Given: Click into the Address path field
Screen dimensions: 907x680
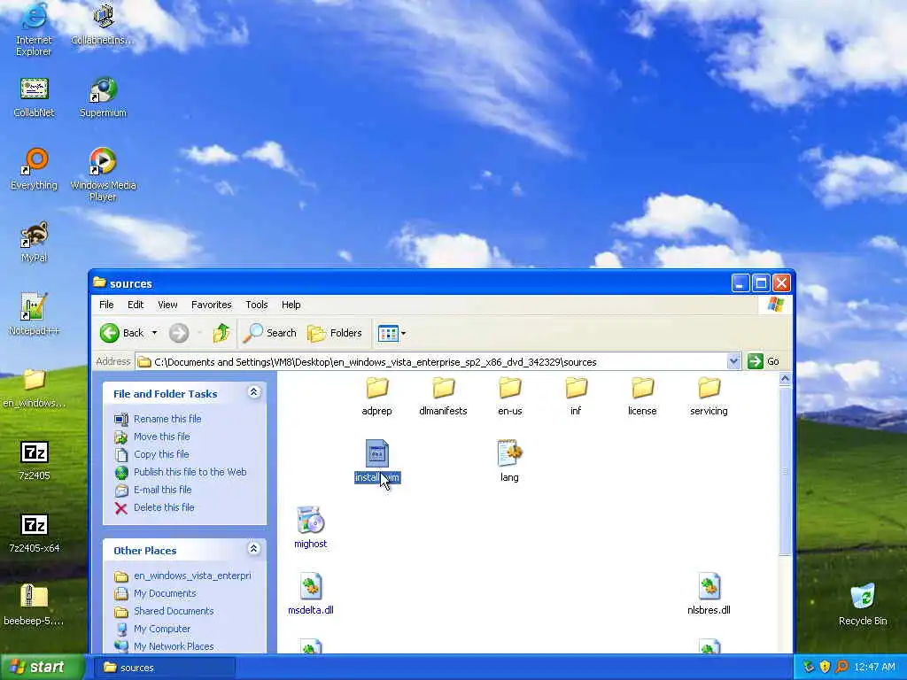Looking at the screenshot, I should 431,362.
